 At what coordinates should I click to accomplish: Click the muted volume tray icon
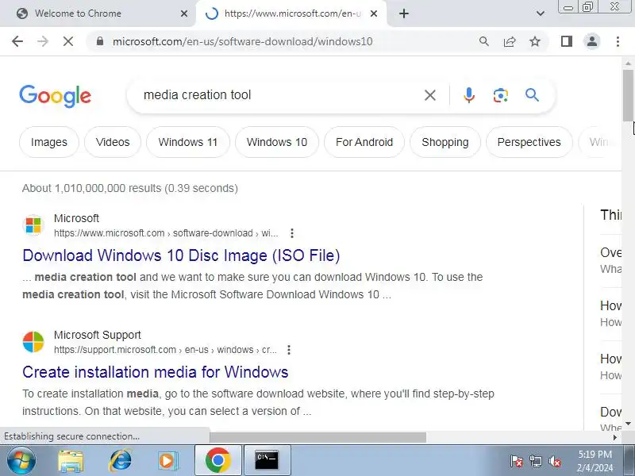point(554,461)
